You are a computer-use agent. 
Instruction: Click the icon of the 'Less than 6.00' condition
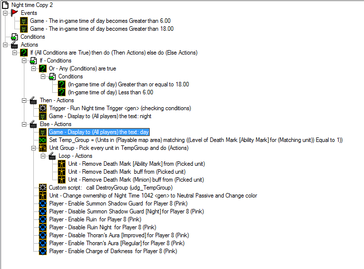(x=62, y=92)
